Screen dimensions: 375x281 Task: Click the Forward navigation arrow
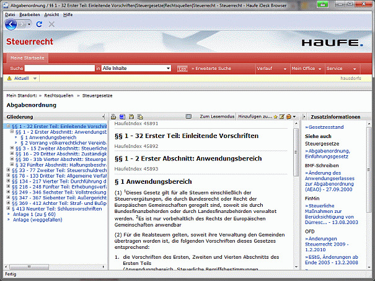(22, 24)
